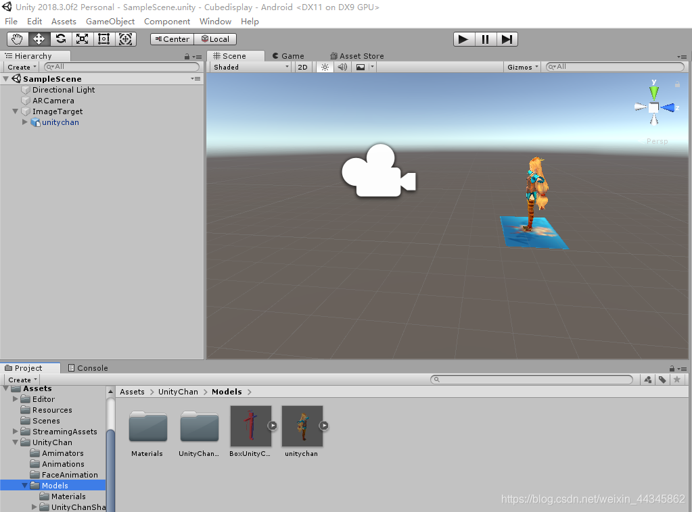Toggle scene effects image icon
The image size is (692, 512).
pos(361,67)
